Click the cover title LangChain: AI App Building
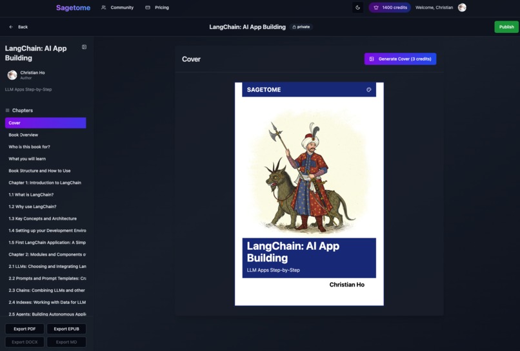Screen dimensions: 520x351 [x=293, y=252]
